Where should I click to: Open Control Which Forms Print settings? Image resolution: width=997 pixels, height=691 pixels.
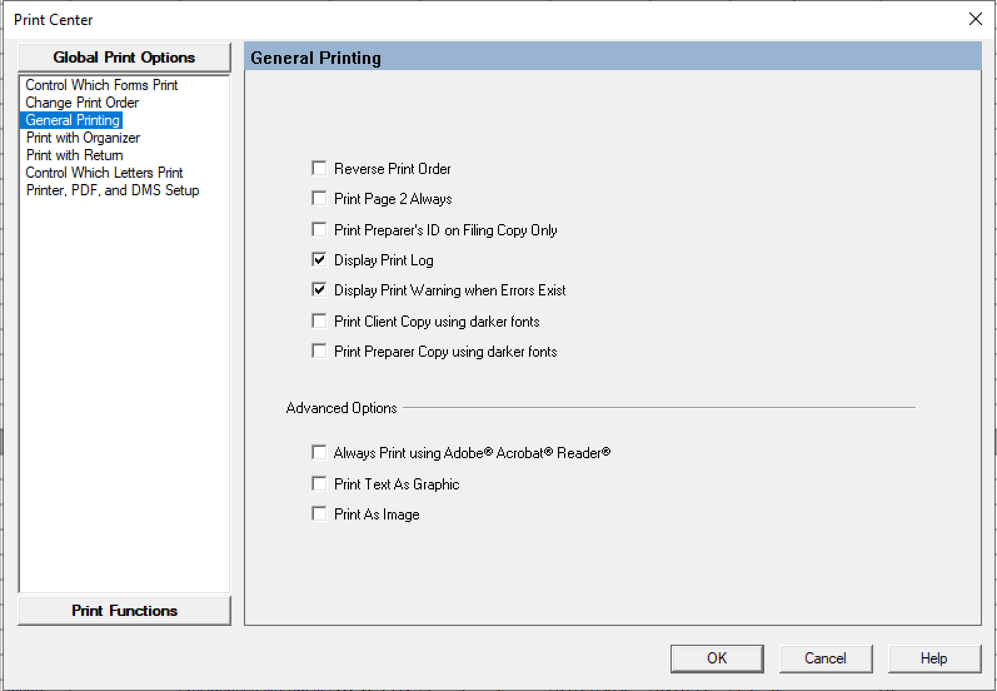[101, 85]
